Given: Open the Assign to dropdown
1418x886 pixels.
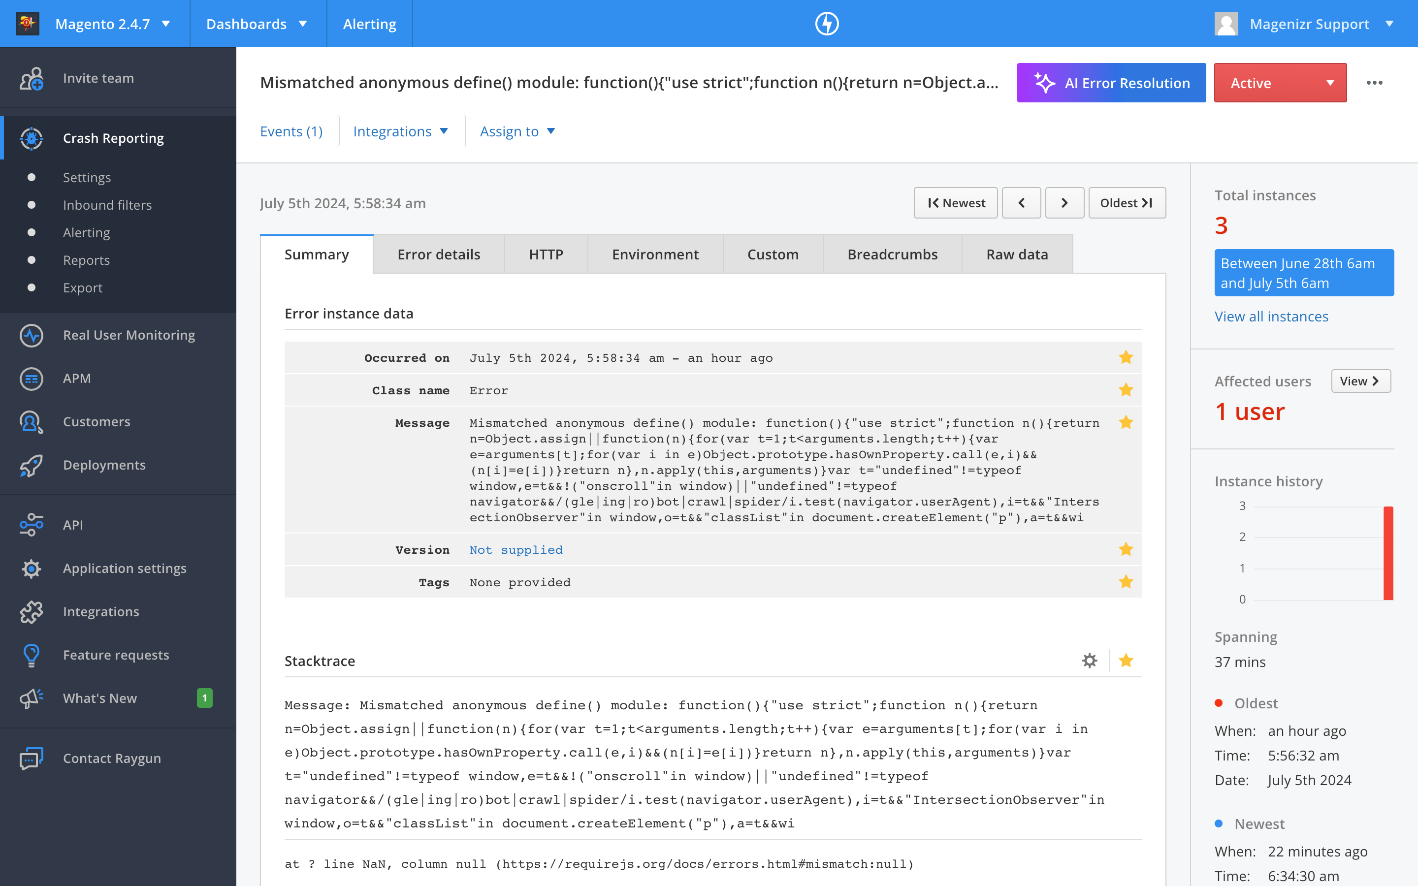Looking at the screenshot, I should 517,131.
